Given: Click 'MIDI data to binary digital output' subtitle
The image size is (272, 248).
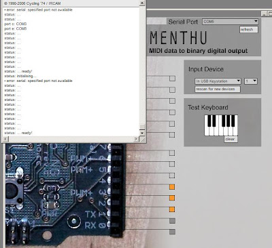Looking at the screenshot, I should (199, 51).
